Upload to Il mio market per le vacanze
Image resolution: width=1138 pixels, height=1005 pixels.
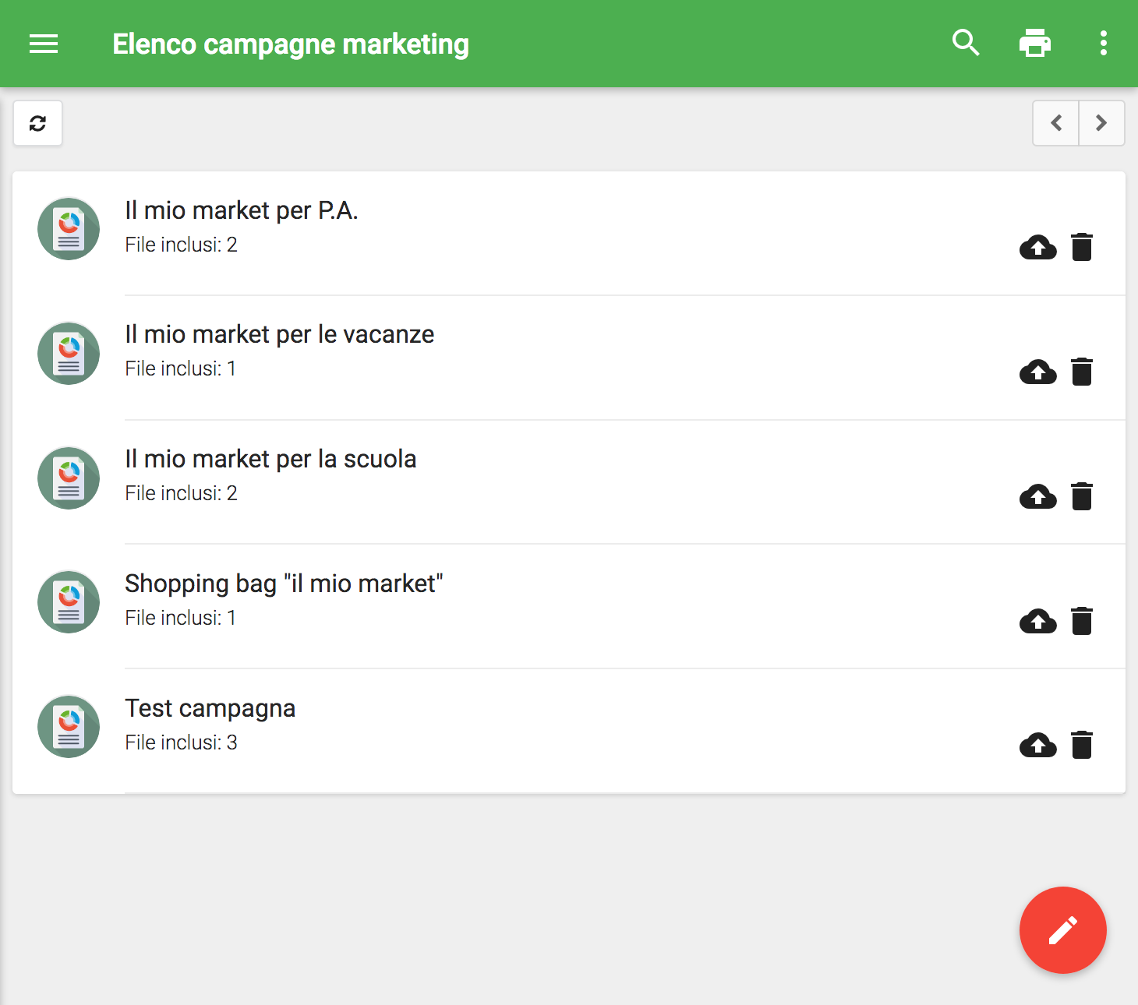(1037, 372)
